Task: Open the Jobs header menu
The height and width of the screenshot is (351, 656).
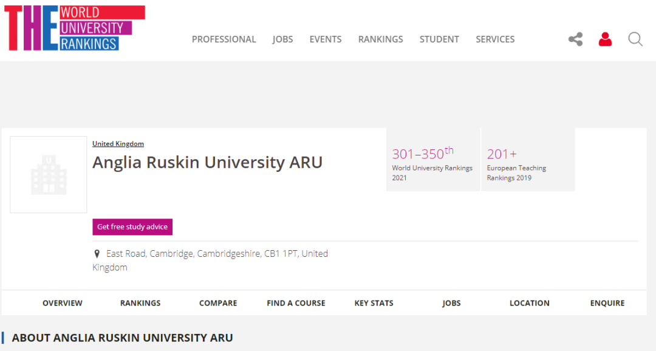Action: tap(282, 39)
